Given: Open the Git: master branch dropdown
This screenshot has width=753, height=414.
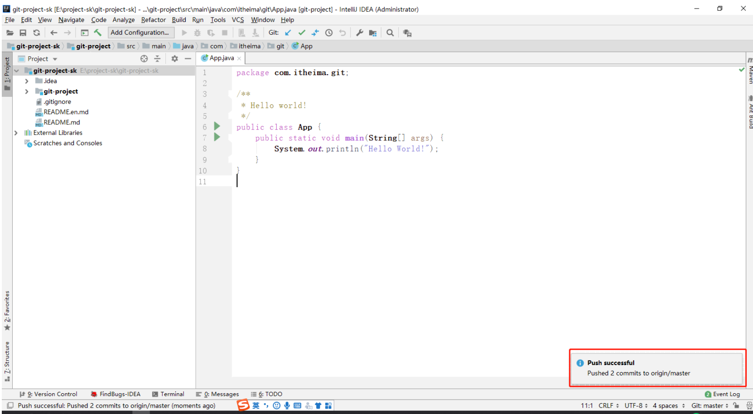Looking at the screenshot, I should (709, 405).
